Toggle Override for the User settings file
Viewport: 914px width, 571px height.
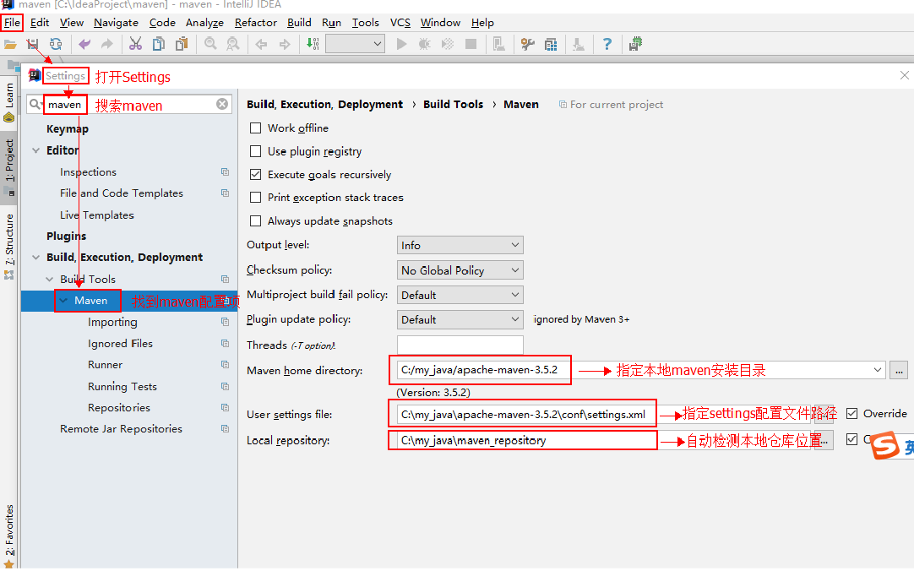tap(851, 414)
